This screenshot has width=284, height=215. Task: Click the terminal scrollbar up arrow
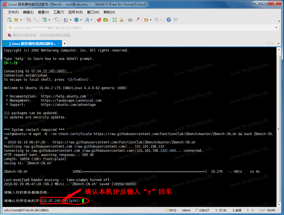pos(279,49)
